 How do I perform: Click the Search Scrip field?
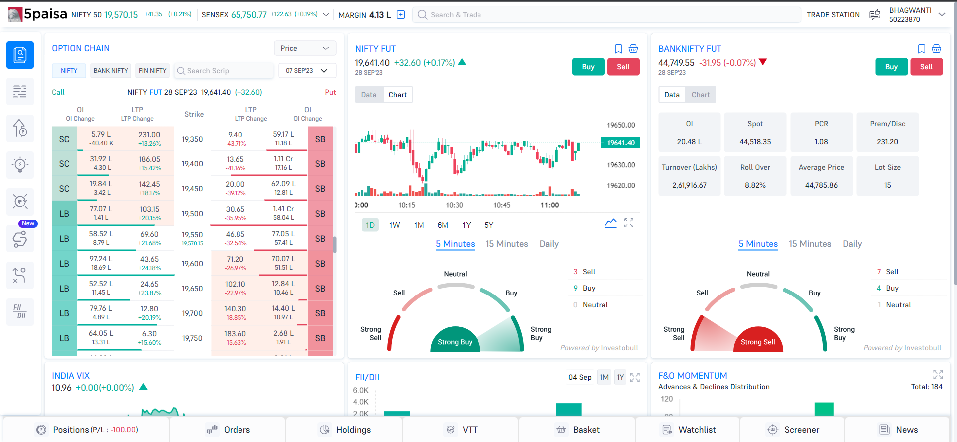pyautogui.click(x=224, y=71)
